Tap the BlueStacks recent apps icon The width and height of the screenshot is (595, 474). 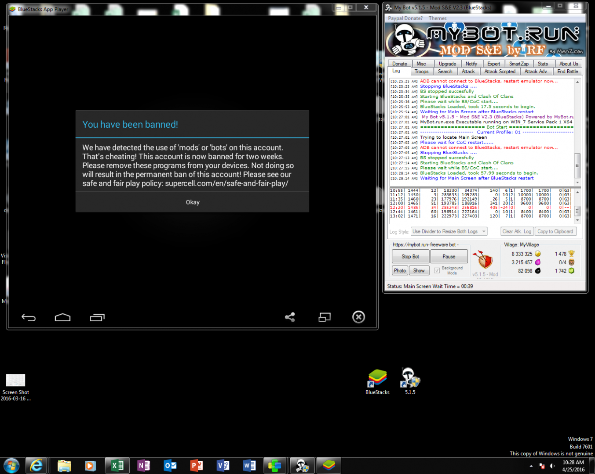coord(97,317)
